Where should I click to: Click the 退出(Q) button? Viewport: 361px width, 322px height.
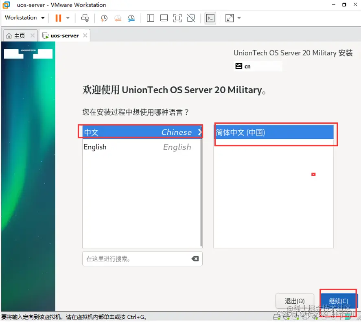295,301
